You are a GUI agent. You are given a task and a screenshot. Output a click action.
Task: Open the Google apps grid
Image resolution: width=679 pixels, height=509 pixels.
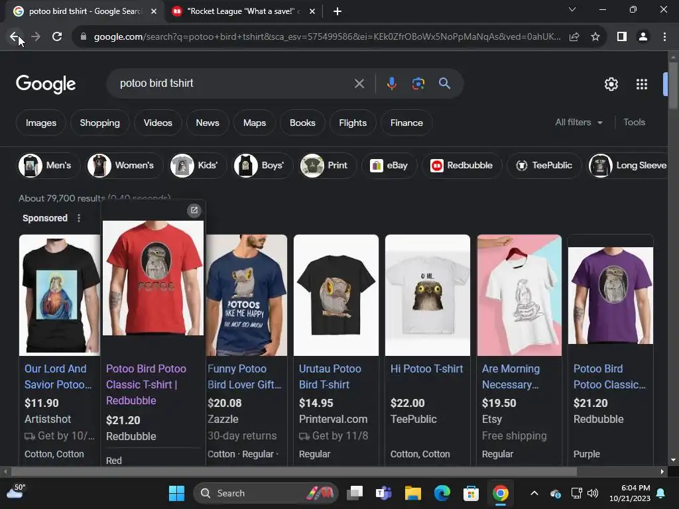(642, 84)
